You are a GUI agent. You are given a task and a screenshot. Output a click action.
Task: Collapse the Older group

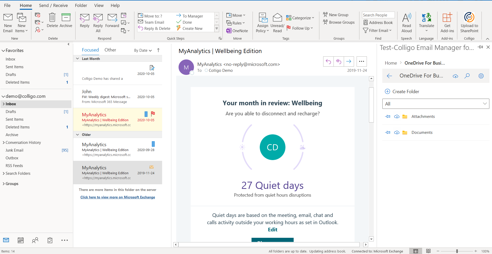point(77,135)
